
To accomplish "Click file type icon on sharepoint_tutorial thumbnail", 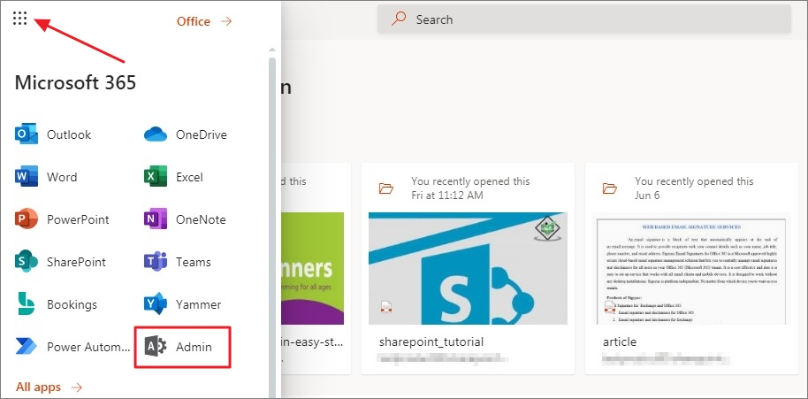I will point(387,307).
